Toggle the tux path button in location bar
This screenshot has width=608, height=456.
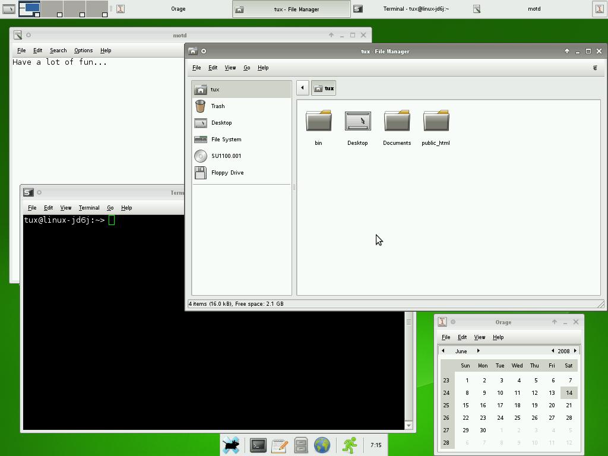(324, 88)
